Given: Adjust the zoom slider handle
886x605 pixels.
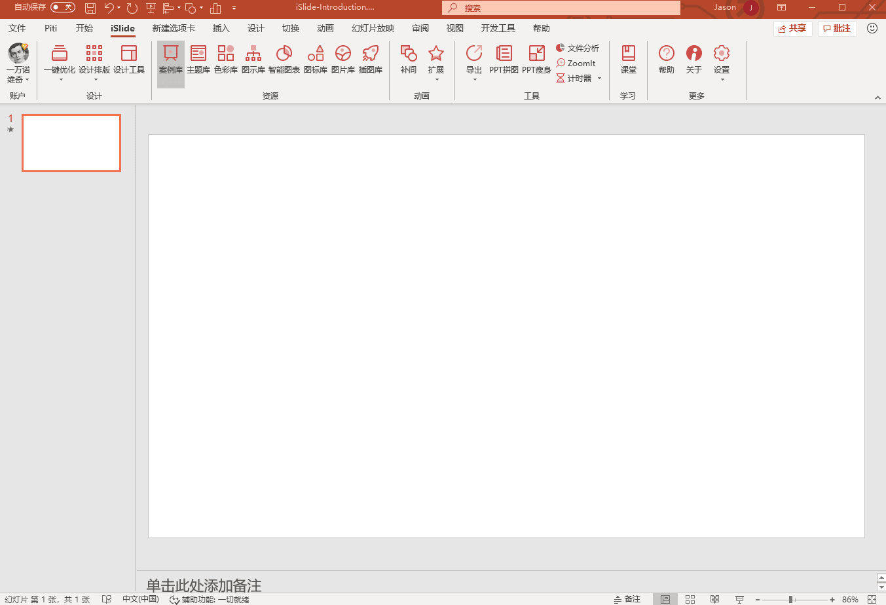Looking at the screenshot, I should click(791, 599).
